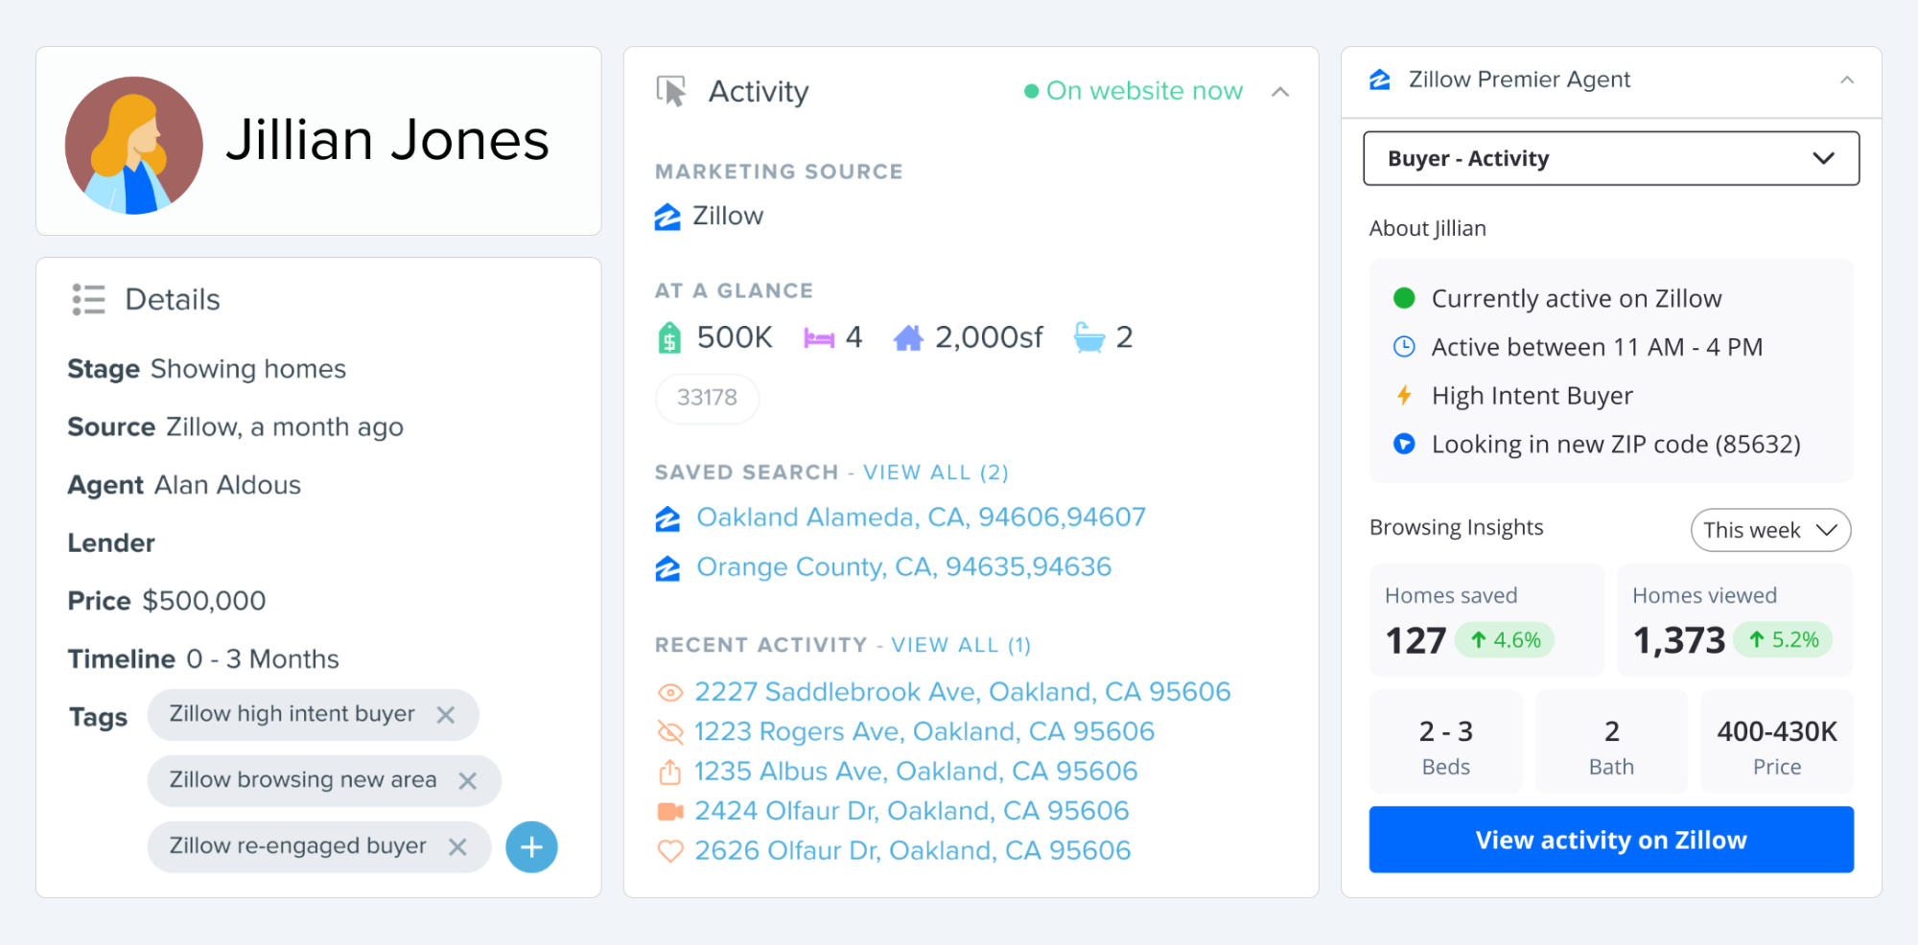1918x945 pixels.
Task: Click the Activity cursor icon
Action: 671,91
